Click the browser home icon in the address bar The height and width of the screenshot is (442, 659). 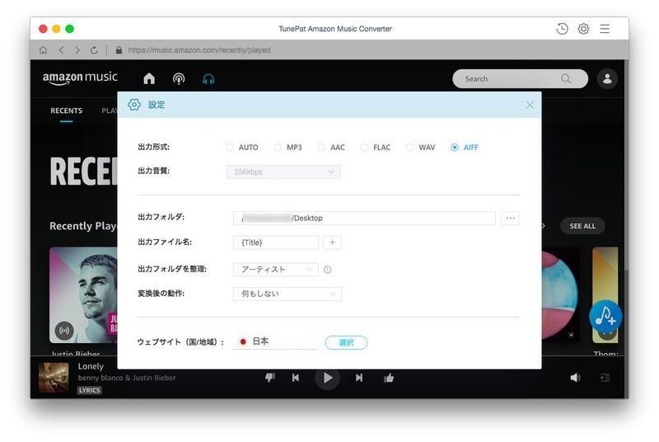coord(43,50)
